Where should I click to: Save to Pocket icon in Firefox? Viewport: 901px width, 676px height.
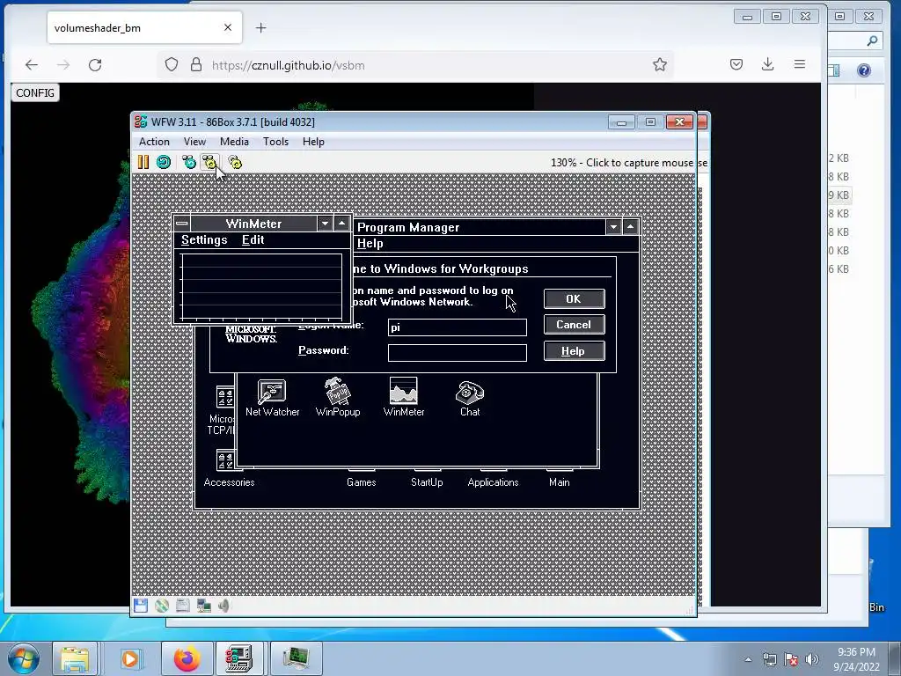736,64
